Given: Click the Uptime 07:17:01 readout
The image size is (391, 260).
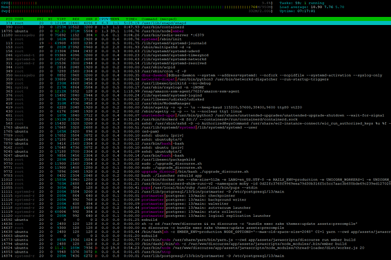Looking at the screenshot, I should [297, 11].
